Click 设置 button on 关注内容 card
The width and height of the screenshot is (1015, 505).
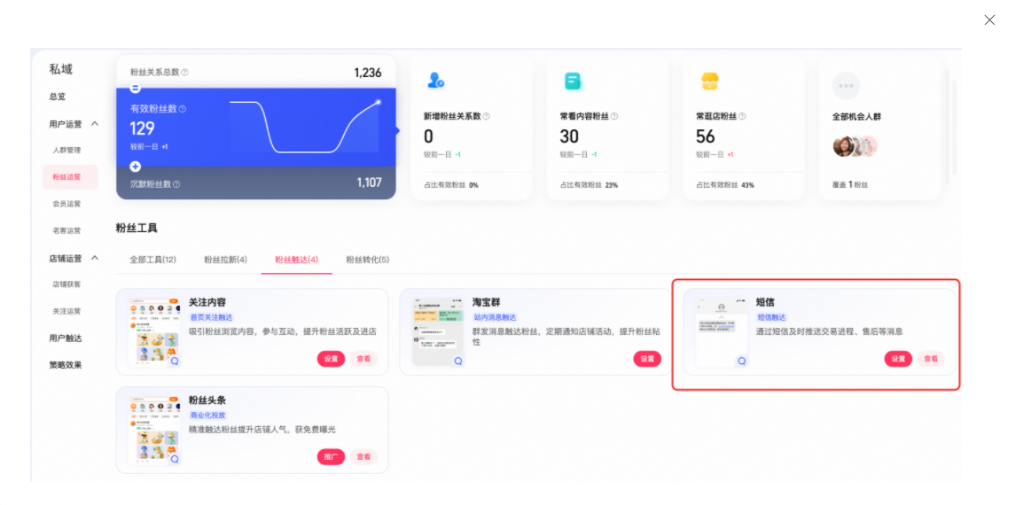pyautogui.click(x=331, y=359)
